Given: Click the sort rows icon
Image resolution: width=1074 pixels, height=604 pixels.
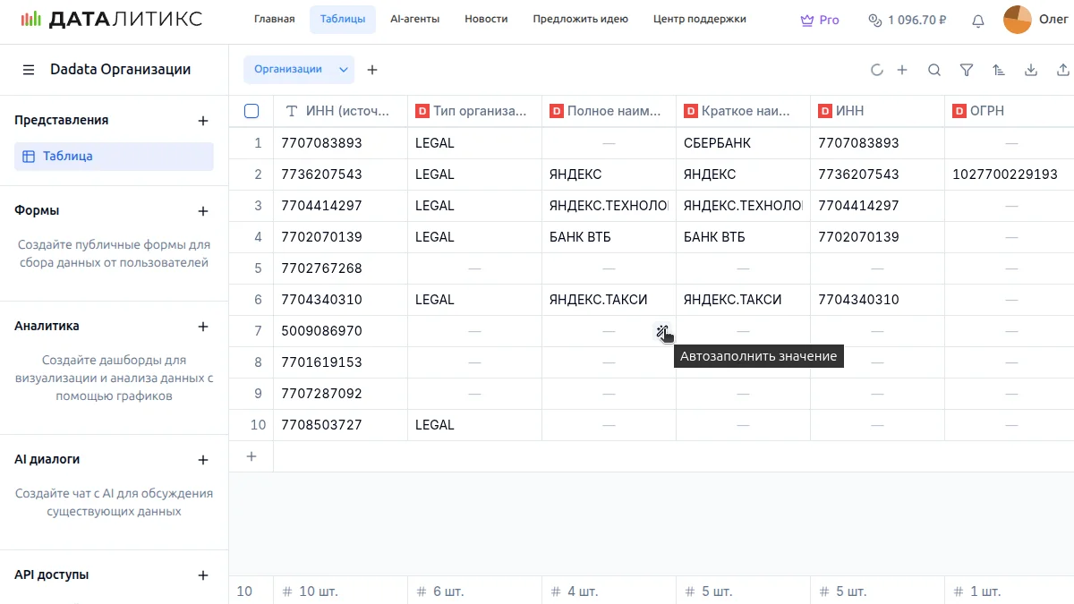Looking at the screenshot, I should coord(999,70).
